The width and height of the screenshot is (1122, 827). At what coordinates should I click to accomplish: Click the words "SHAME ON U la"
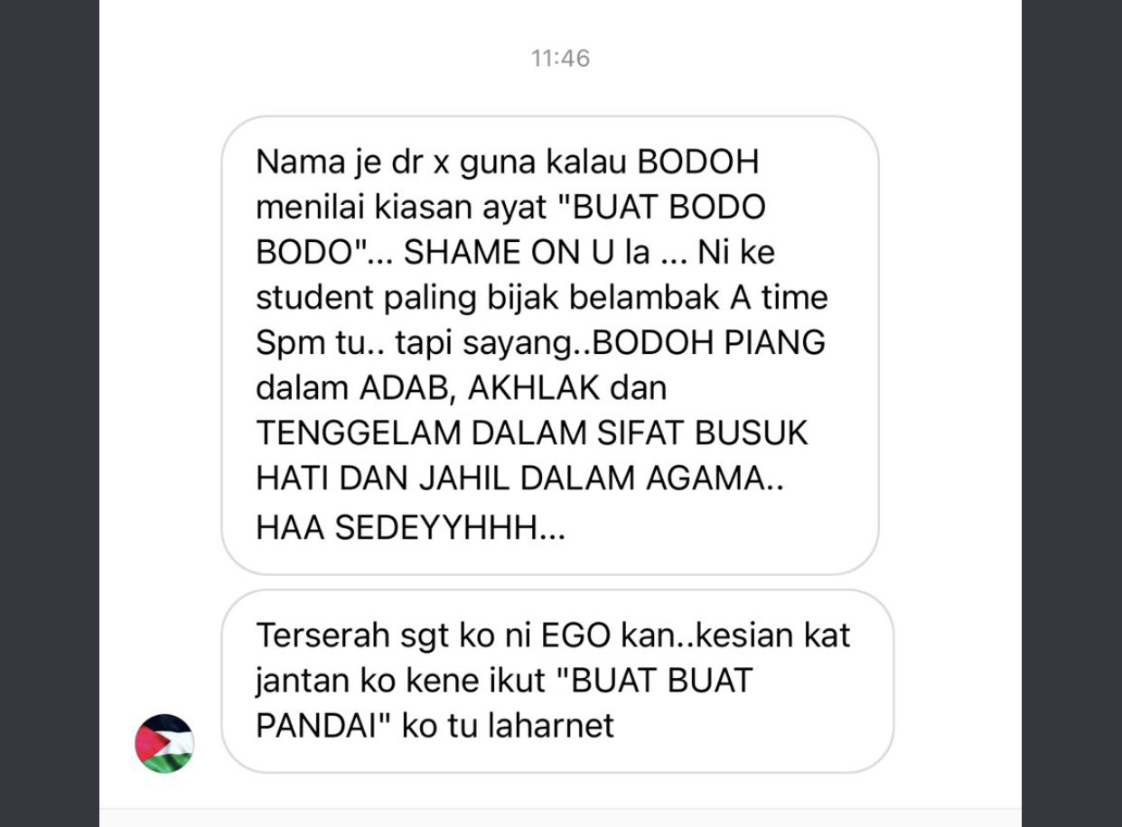pyautogui.click(x=527, y=253)
